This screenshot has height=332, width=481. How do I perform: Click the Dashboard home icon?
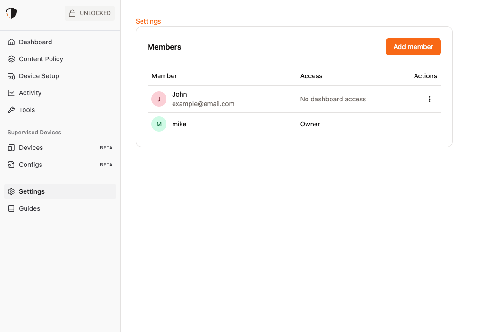[11, 42]
